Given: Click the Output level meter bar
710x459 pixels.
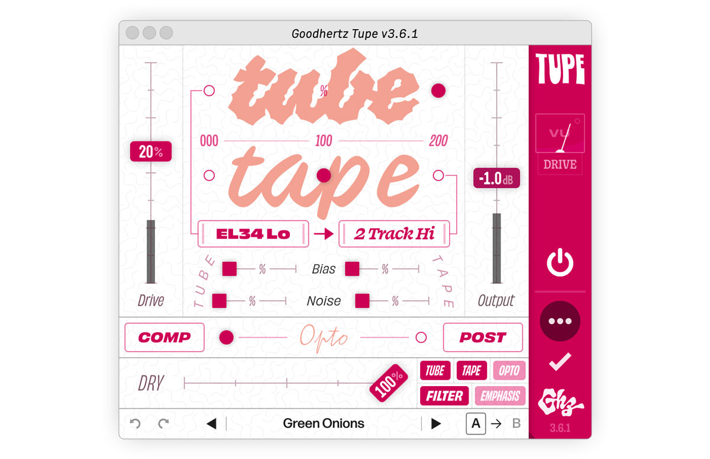Looking at the screenshot, I should 496,249.
